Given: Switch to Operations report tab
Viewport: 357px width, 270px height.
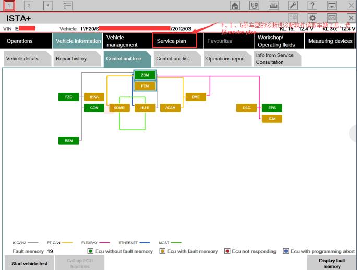Looking at the screenshot, I should click(x=228, y=59).
